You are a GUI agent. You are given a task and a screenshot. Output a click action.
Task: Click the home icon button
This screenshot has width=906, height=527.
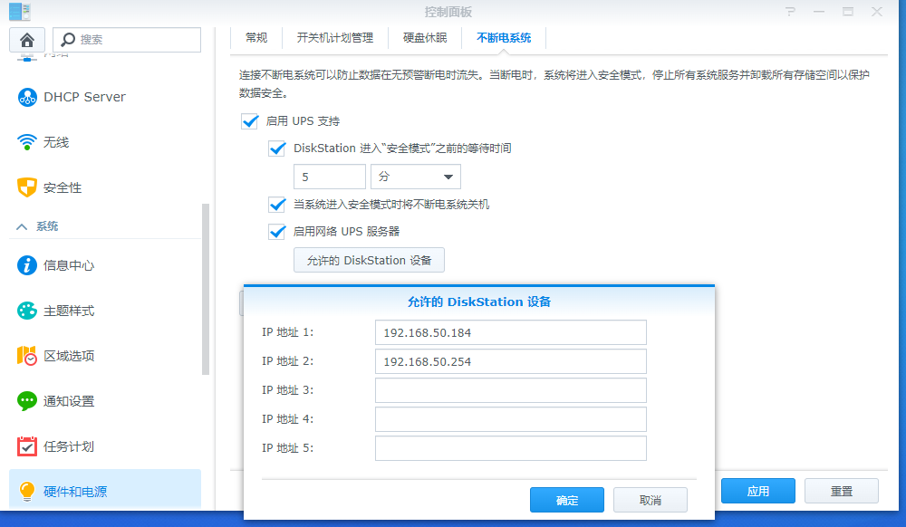pyautogui.click(x=27, y=40)
